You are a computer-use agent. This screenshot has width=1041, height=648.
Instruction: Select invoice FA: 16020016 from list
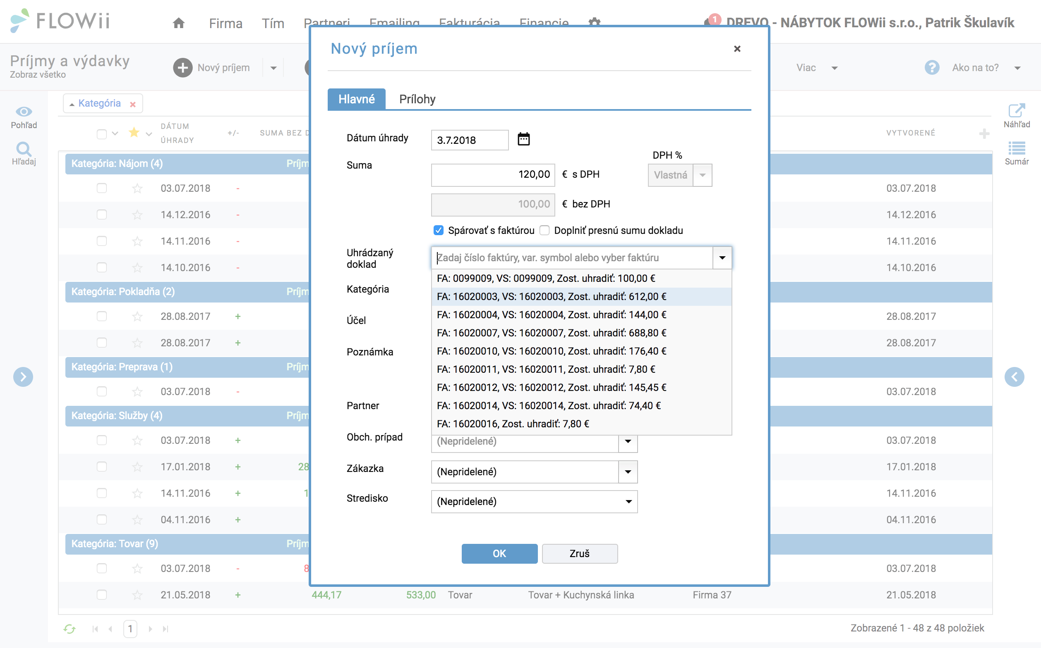(x=581, y=424)
